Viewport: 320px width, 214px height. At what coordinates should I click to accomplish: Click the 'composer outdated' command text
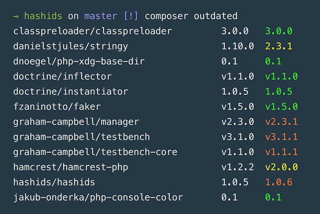coord(191,16)
